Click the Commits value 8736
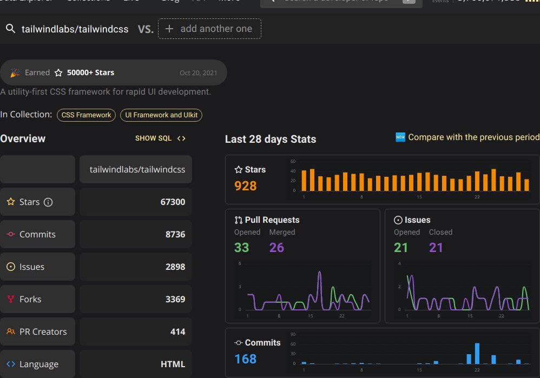Image resolution: width=540 pixels, height=378 pixels. coord(175,235)
